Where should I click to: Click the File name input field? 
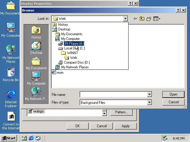click(x=114, y=94)
